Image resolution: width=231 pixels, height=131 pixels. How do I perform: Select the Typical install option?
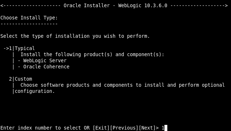(25, 48)
